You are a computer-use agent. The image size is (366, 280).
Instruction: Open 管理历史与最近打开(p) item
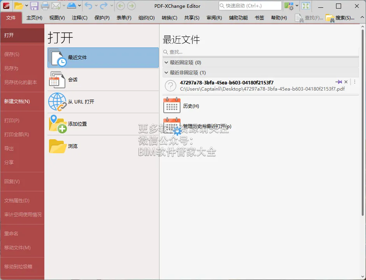(197, 126)
